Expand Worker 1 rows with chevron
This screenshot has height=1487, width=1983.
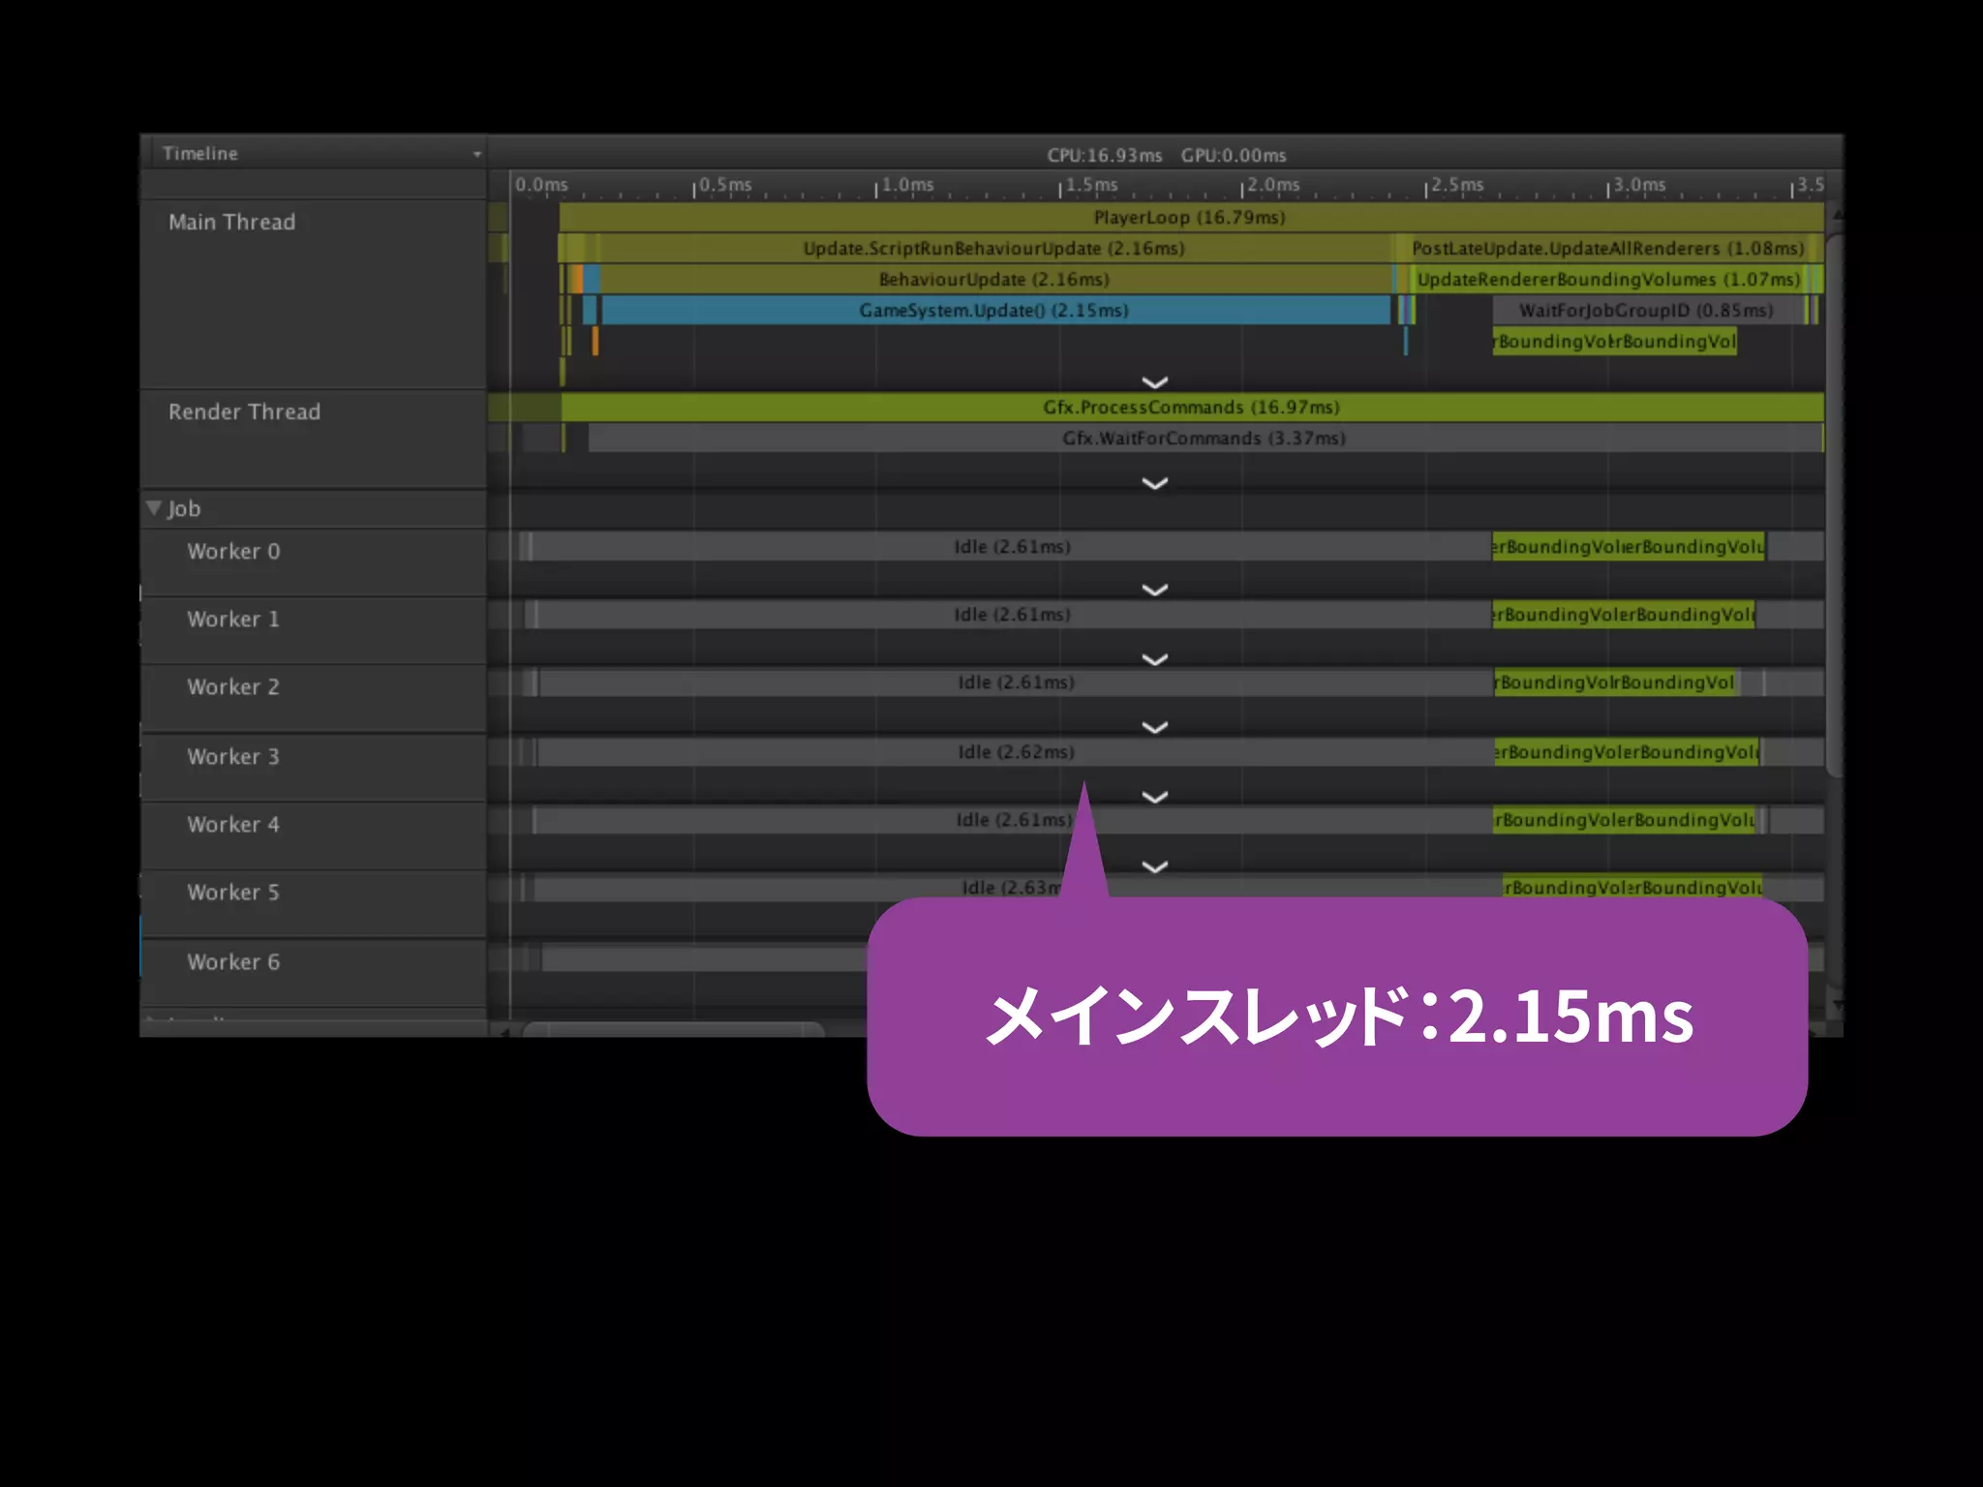[1155, 659]
